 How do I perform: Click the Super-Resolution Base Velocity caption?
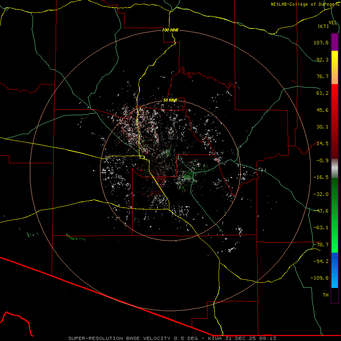pyautogui.click(x=172, y=338)
